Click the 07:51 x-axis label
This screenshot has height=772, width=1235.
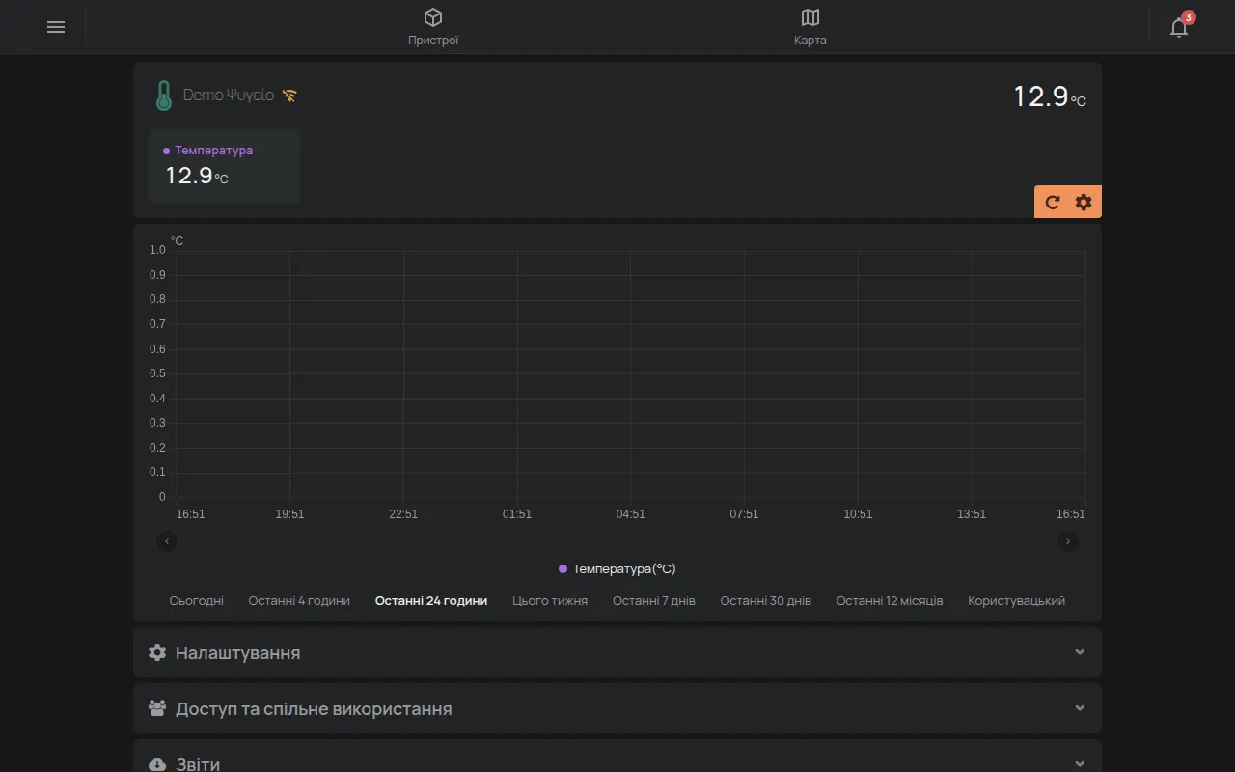point(744,514)
